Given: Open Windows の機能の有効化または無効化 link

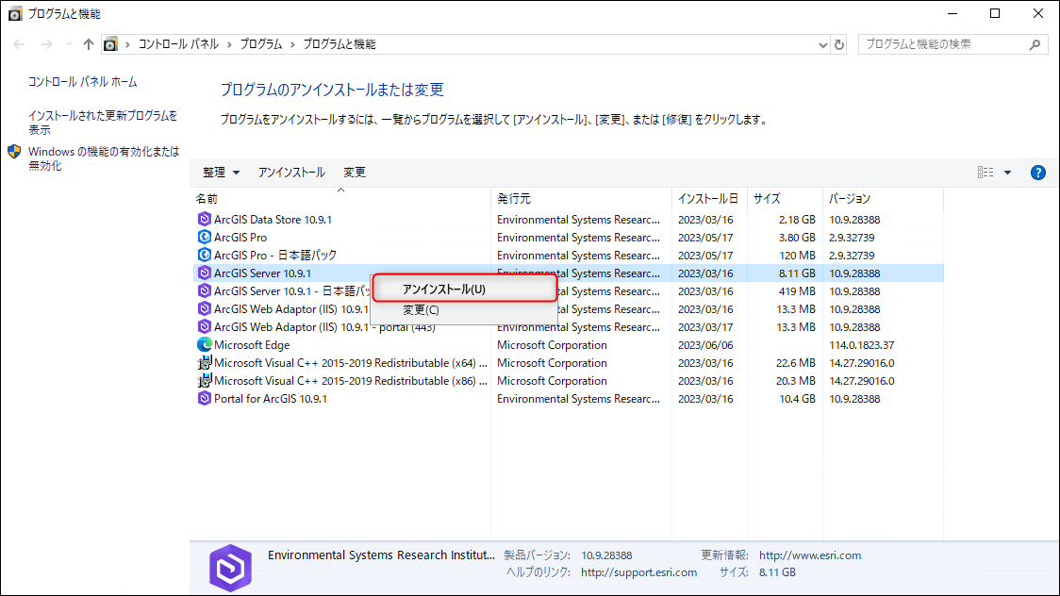Looking at the screenshot, I should pyautogui.click(x=104, y=158).
